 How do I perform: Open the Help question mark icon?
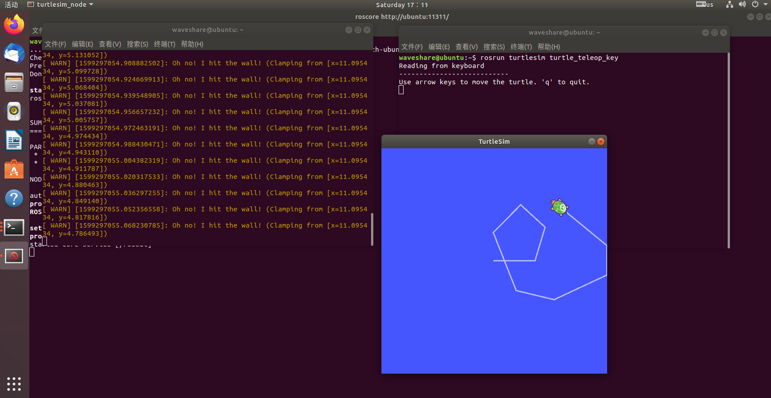(x=14, y=198)
